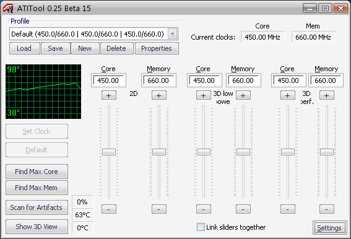Click the minus button under 2D Core

point(109,209)
